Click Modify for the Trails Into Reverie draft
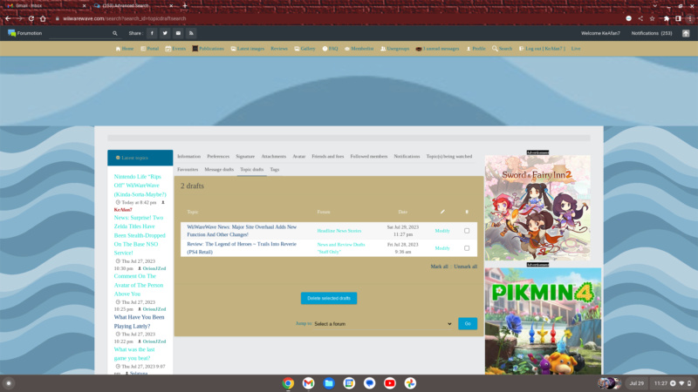 (x=442, y=248)
